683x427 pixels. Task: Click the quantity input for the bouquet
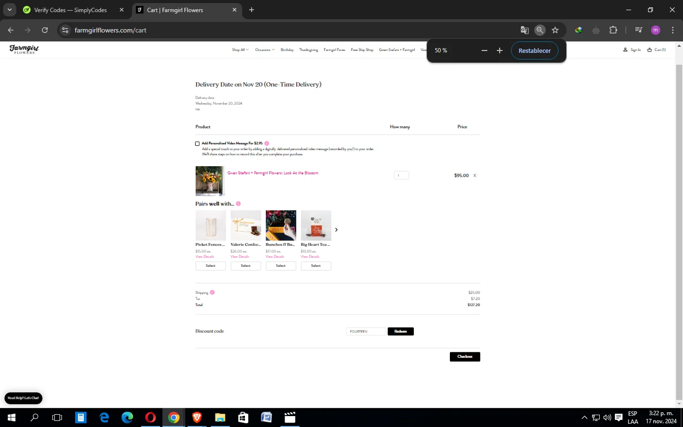coord(401,175)
